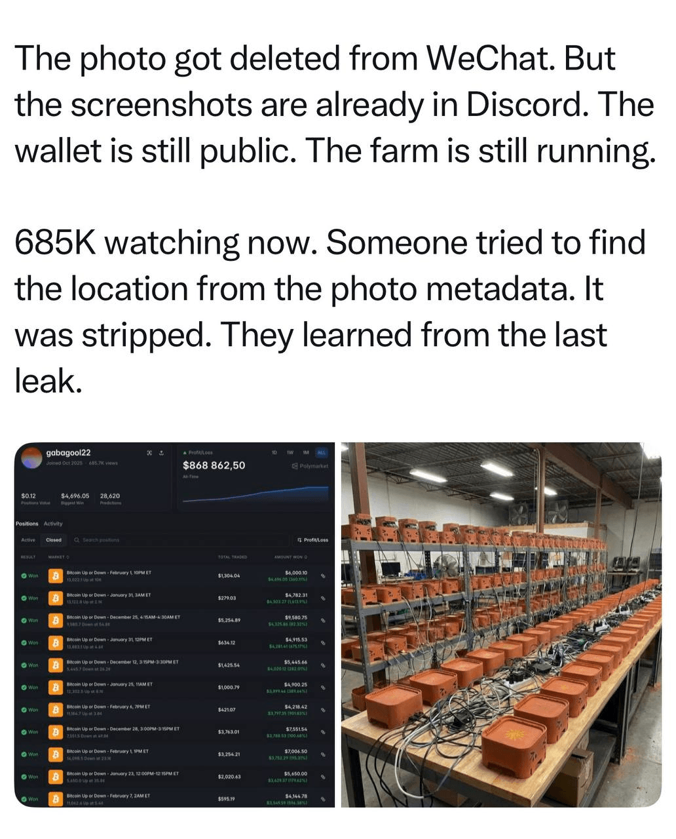Sort by the AMOUNT WON column header
Image resolution: width=676 pixels, height=839 pixels.
291,556
